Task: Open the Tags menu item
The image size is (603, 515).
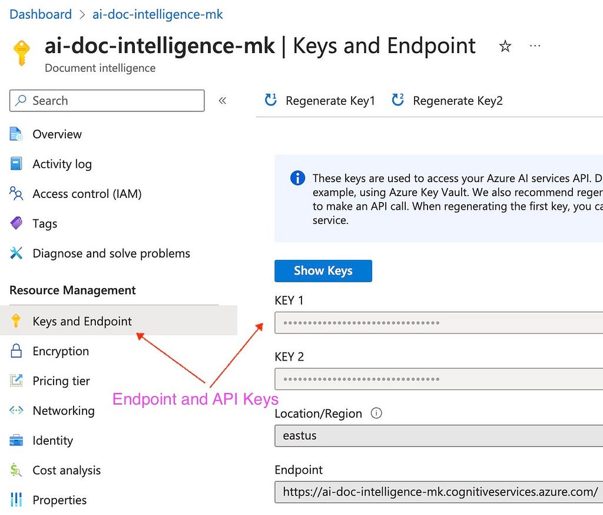Action: tap(45, 224)
